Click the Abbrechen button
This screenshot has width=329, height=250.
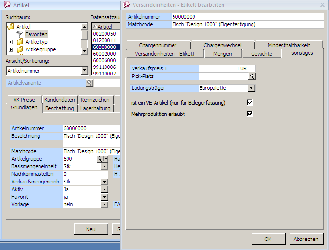[x=306, y=239]
